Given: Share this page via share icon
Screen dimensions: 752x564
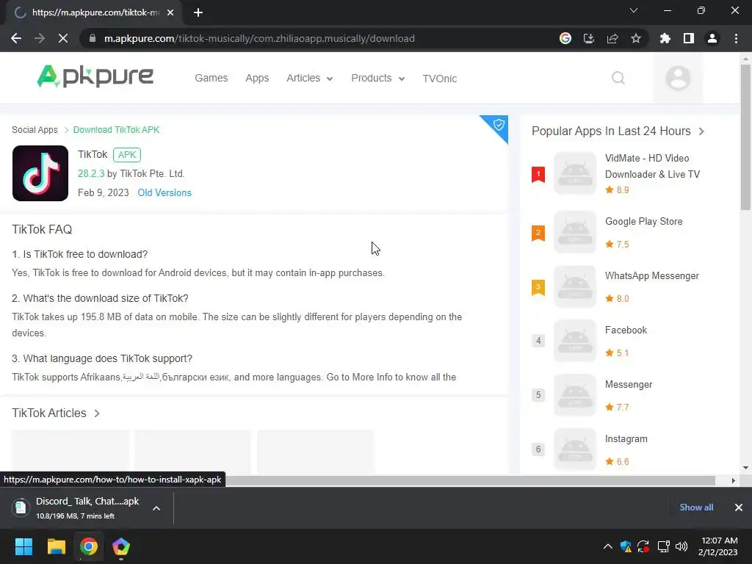Looking at the screenshot, I should tap(612, 38).
